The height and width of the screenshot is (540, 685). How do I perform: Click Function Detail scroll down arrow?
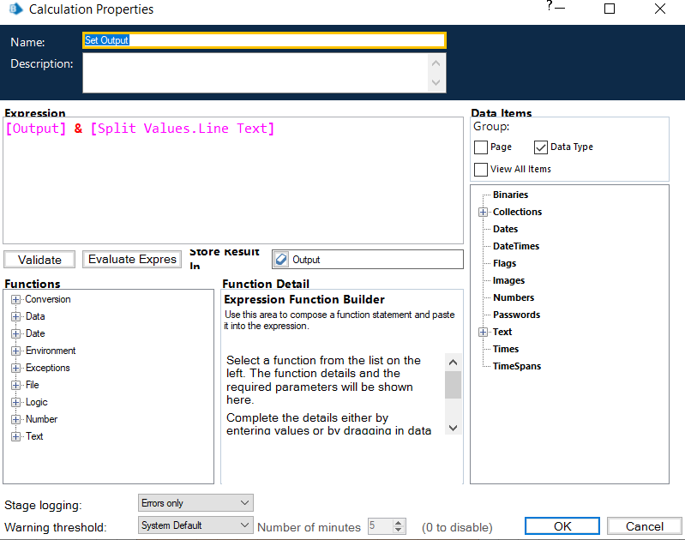coord(453,427)
